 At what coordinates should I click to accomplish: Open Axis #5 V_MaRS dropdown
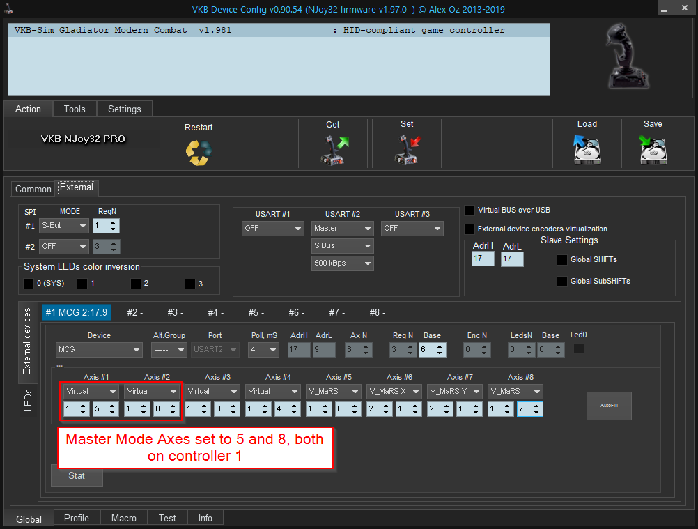tap(333, 392)
